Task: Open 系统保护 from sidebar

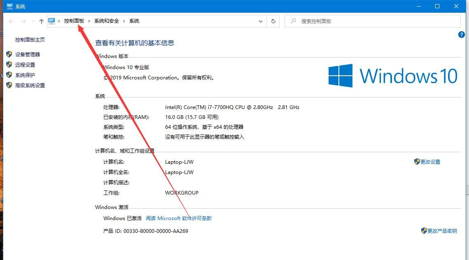Action: [25, 75]
